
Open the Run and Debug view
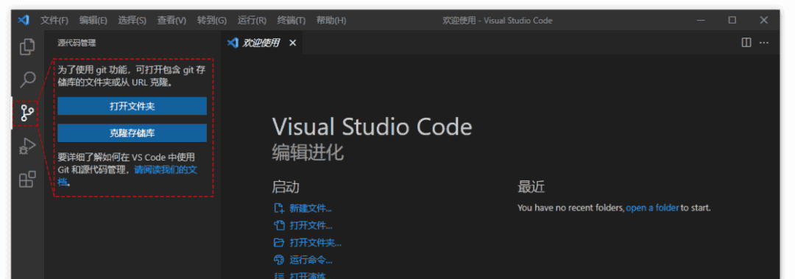[27, 146]
